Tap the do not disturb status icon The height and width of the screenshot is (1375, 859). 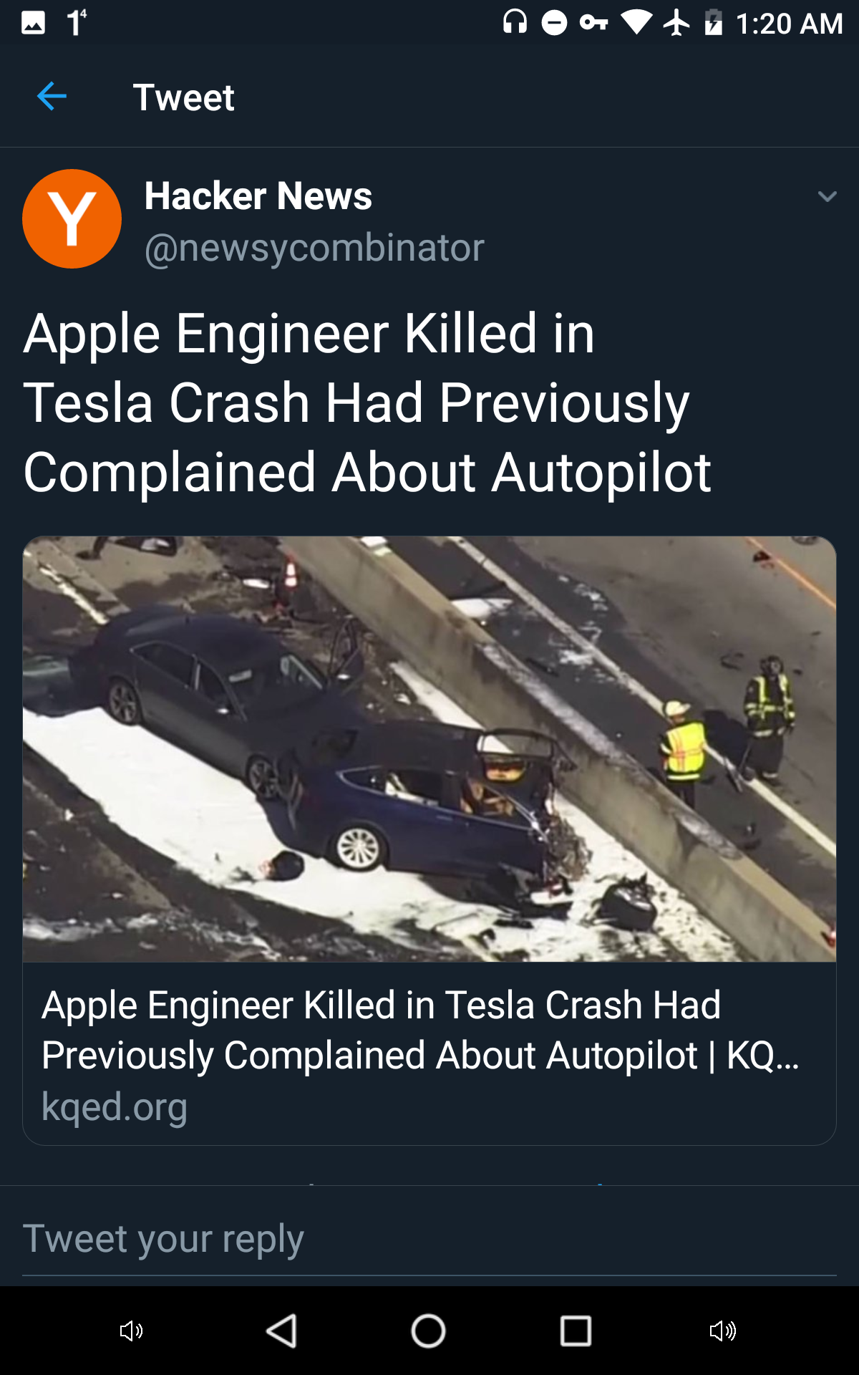[x=554, y=23]
